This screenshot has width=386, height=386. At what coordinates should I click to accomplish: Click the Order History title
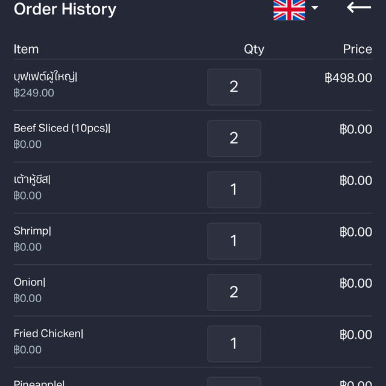pos(65,10)
